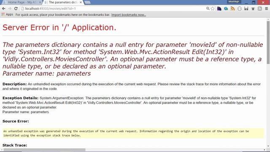Click the scroll up arrow on the vertical scrollbar
The height and width of the screenshot is (152, 270).
pyautogui.click(x=268, y=19)
